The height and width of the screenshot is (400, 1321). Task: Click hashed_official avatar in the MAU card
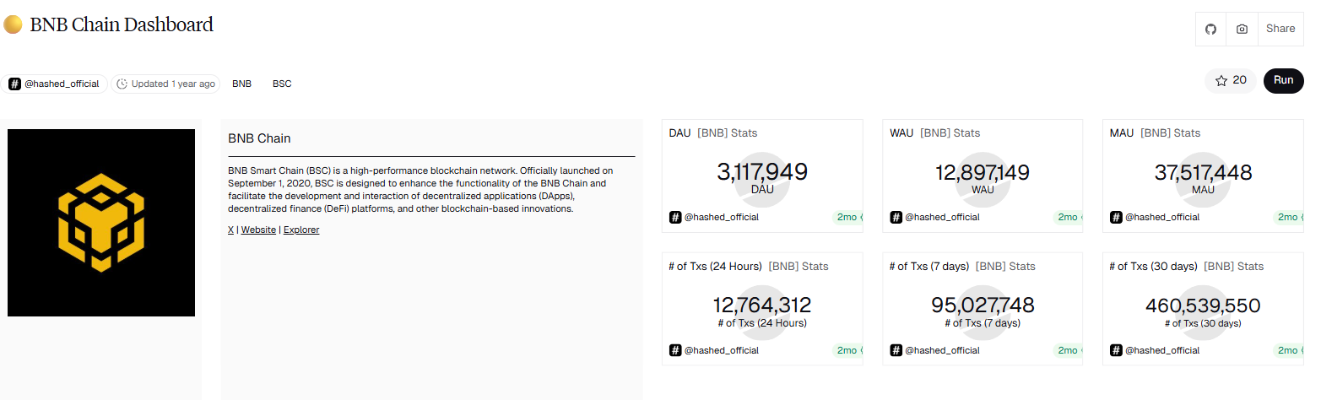point(1116,217)
